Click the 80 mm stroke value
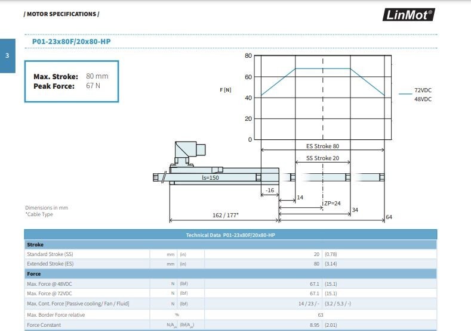Screen dimensions: 471x331 [97, 76]
